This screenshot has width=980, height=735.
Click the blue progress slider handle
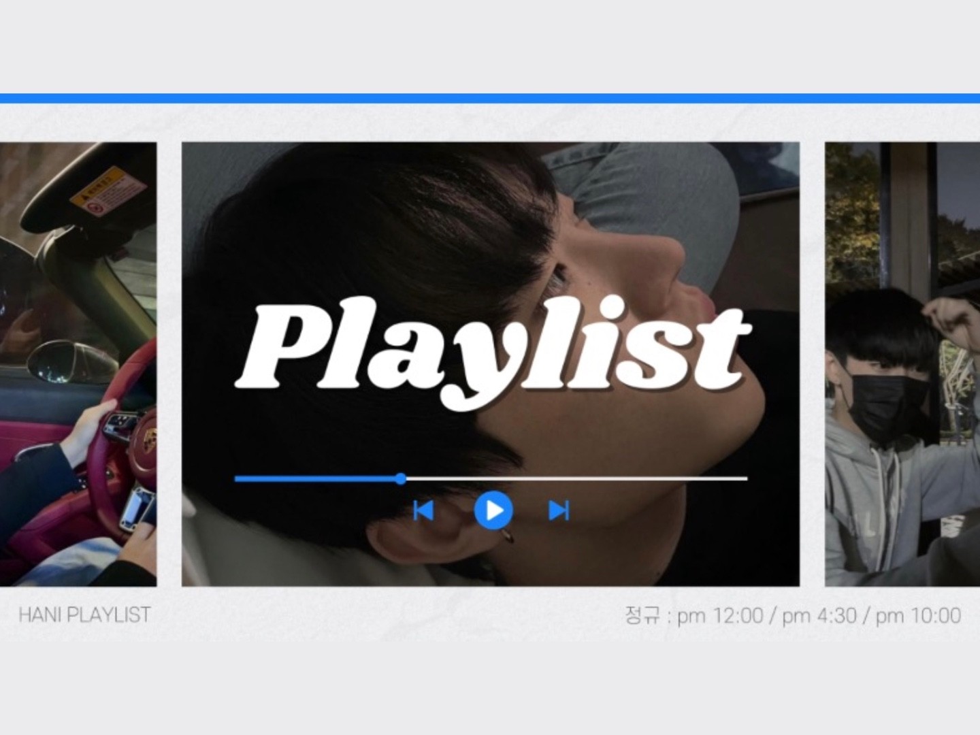[401, 478]
